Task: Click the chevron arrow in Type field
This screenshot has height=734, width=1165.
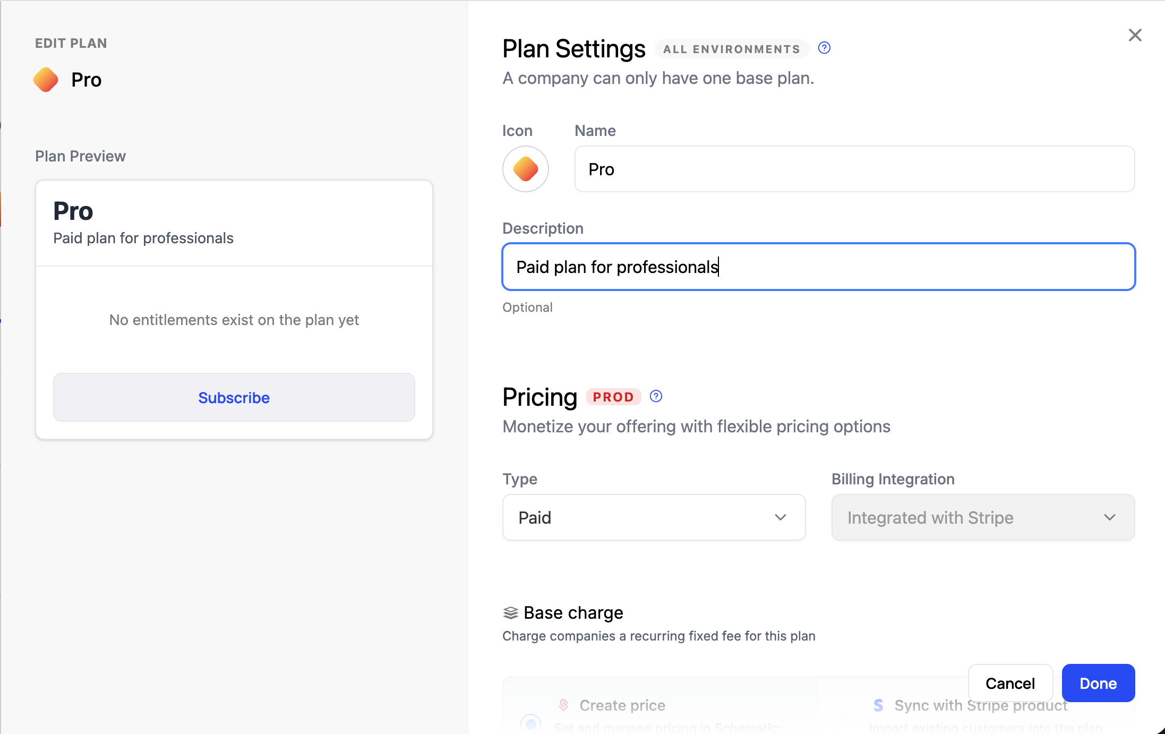Action: (x=780, y=517)
